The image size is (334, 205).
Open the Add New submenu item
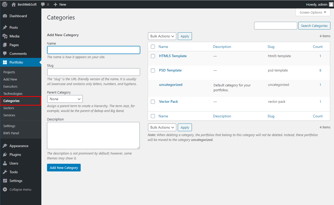pos(10,79)
